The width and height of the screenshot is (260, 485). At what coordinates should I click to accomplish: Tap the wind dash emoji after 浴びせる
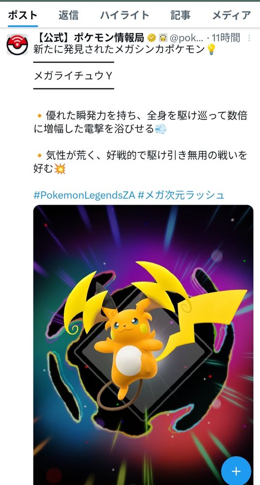[160, 129]
